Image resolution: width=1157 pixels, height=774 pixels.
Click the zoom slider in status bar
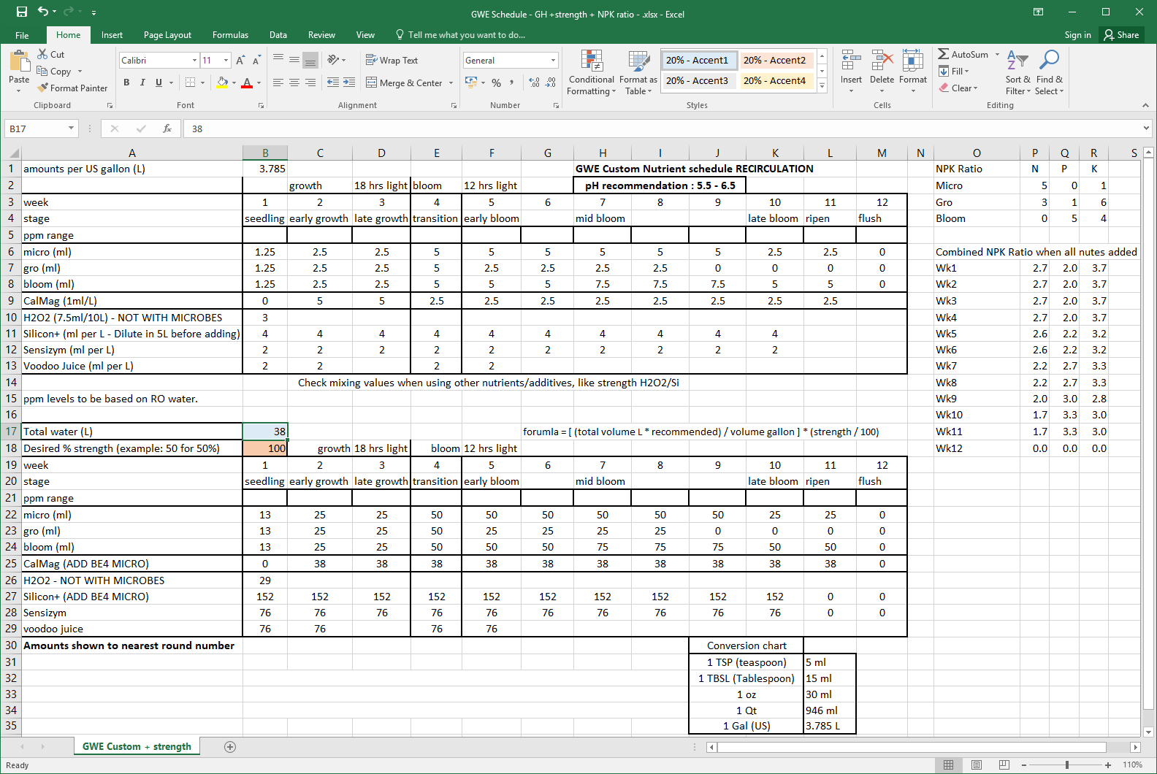(x=1067, y=765)
